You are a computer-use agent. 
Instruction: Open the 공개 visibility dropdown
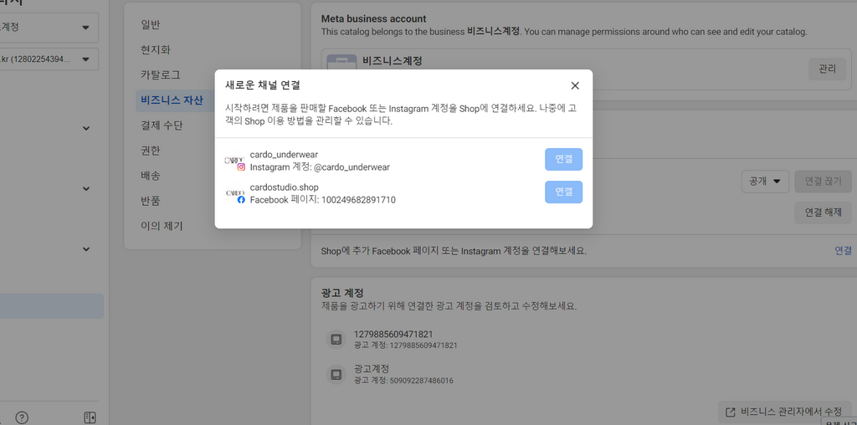tap(765, 182)
